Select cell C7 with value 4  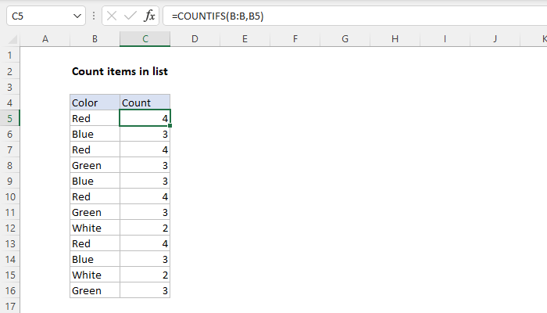[x=145, y=150]
